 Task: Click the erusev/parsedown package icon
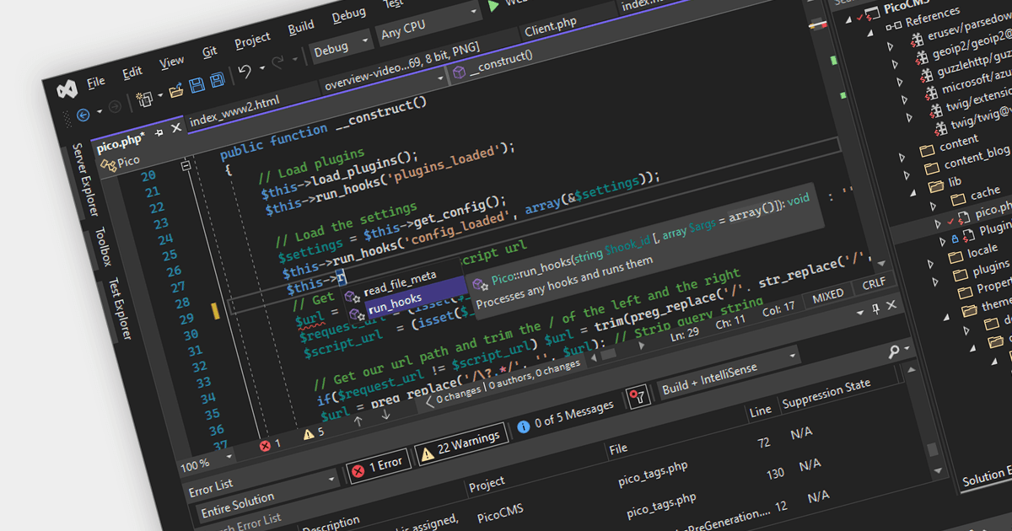pyautogui.click(x=917, y=39)
